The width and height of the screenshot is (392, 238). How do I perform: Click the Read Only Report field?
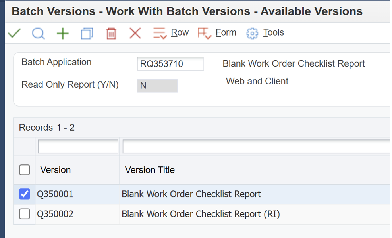click(x=157, y=86)
